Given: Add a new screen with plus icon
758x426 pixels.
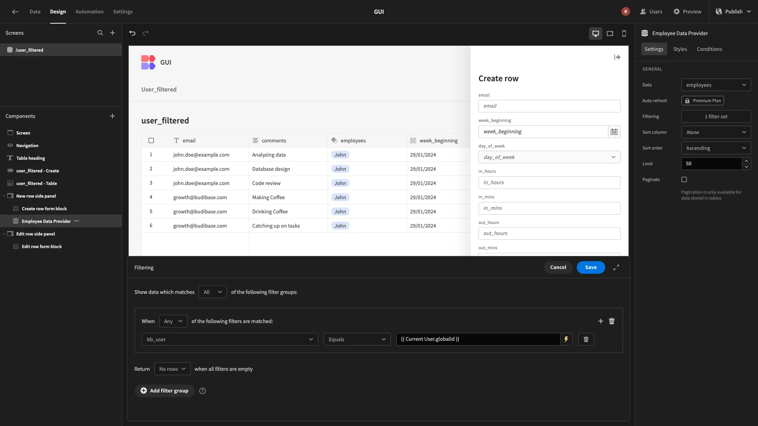Looking at the screenshot, I should click(113, 33).
